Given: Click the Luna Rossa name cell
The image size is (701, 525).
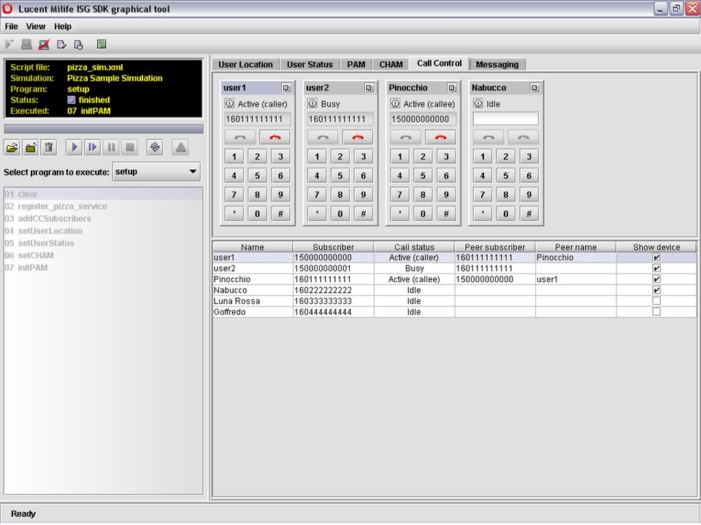Looking at the screenshot, I should pyautogui.click(x=253, y=301).
